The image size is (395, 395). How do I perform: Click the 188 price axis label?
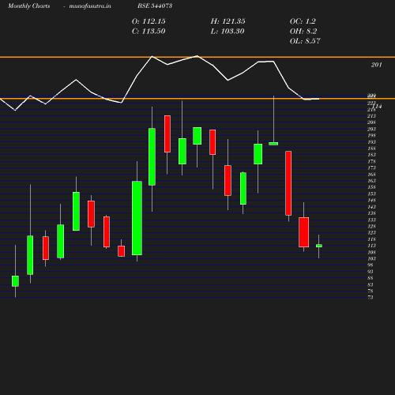pyautogui.click(x=372, y=149)
